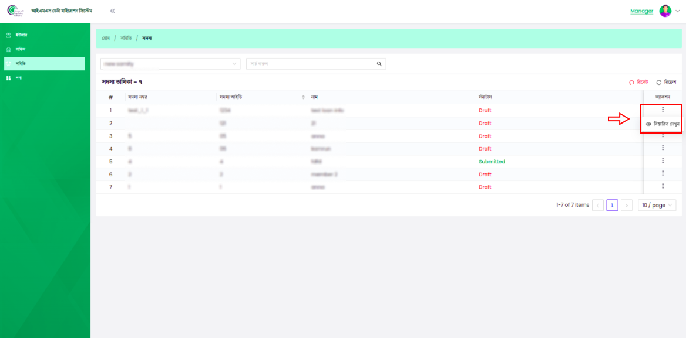The height and width of the screenshot is (338, 686).
Task: Click the search magnifier icon
Action: [x=379, y=64]
